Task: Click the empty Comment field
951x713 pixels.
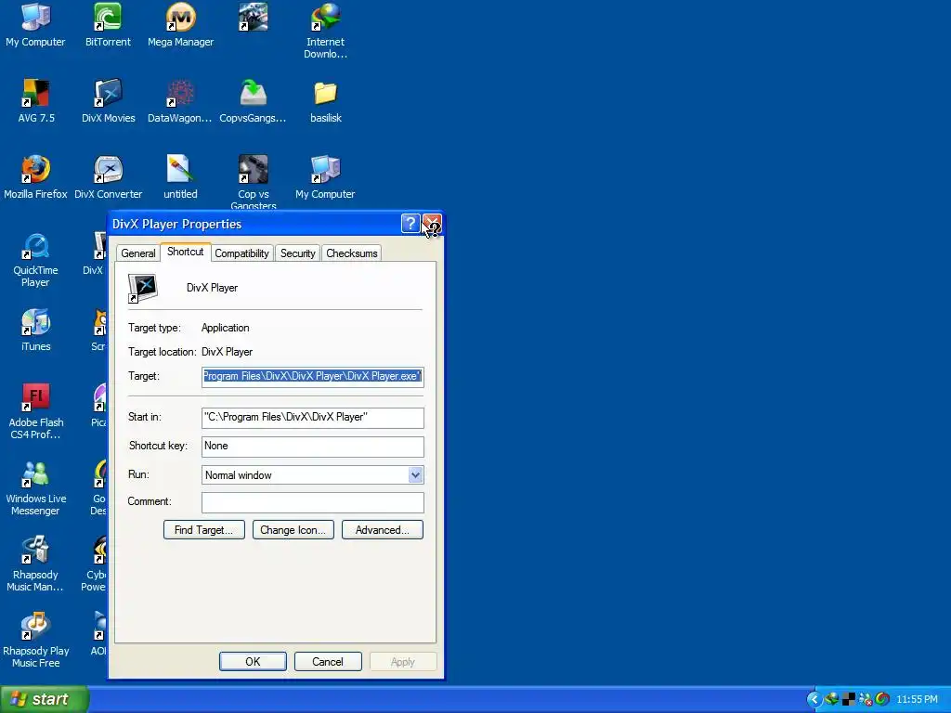Action: coord(312,502)
